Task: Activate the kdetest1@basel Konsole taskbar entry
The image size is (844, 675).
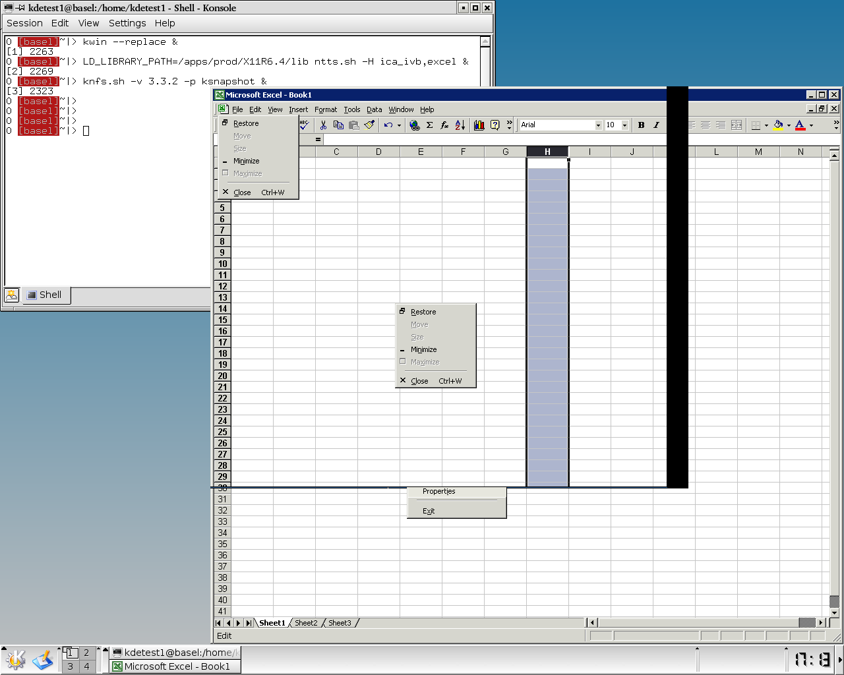Action: coord(175,653)
